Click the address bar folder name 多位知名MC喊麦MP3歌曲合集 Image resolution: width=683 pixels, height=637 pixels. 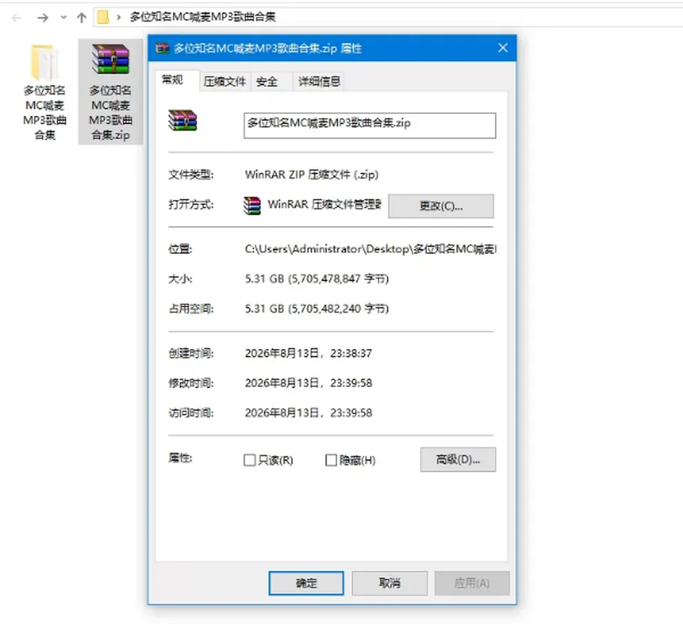tap(203, 17)
